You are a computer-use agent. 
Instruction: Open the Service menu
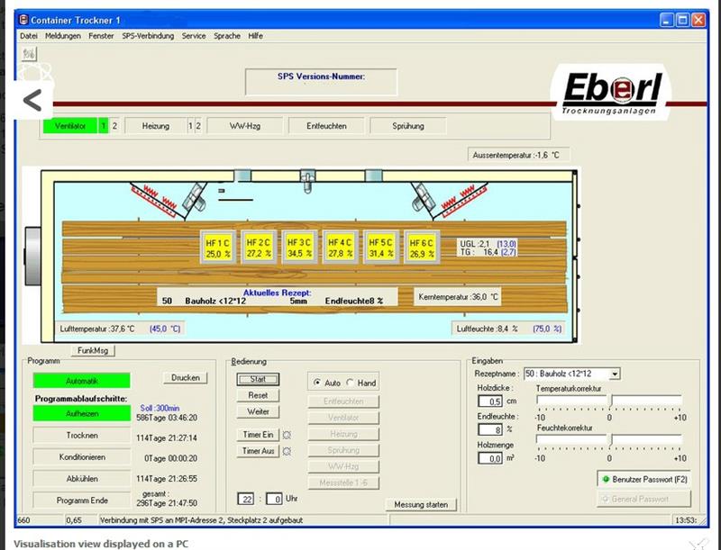pyautogui.click(x=194, y=36)
